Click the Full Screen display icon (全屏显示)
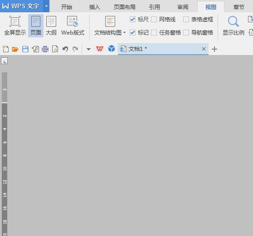 point(15,21)
